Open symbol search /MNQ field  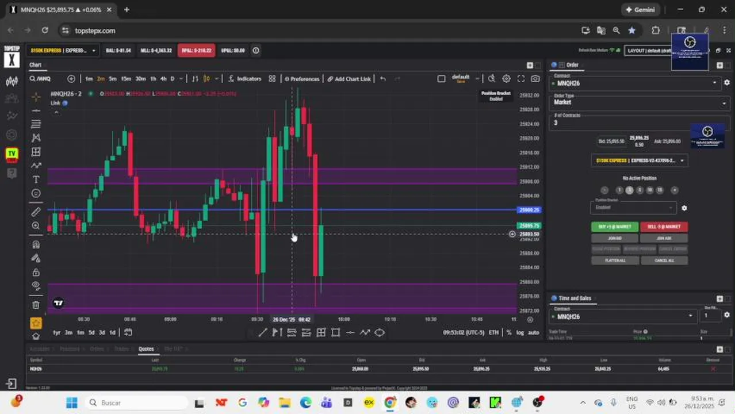[x=44, y=79]
